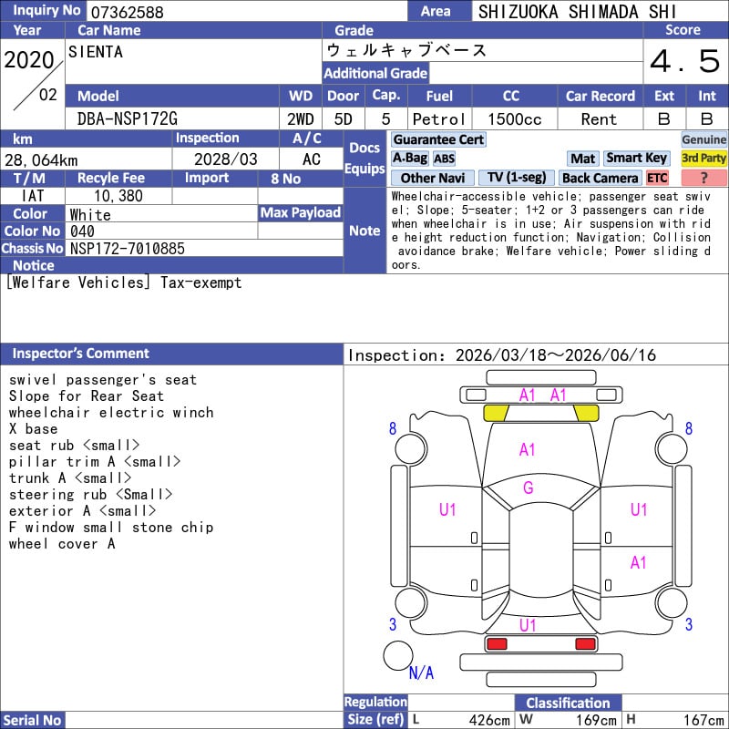Click the yellow 3rd Party badge

pos(703,159)
